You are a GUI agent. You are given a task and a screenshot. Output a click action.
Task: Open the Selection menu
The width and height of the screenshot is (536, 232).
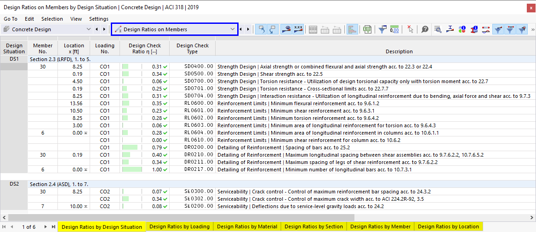coord(52,19)
